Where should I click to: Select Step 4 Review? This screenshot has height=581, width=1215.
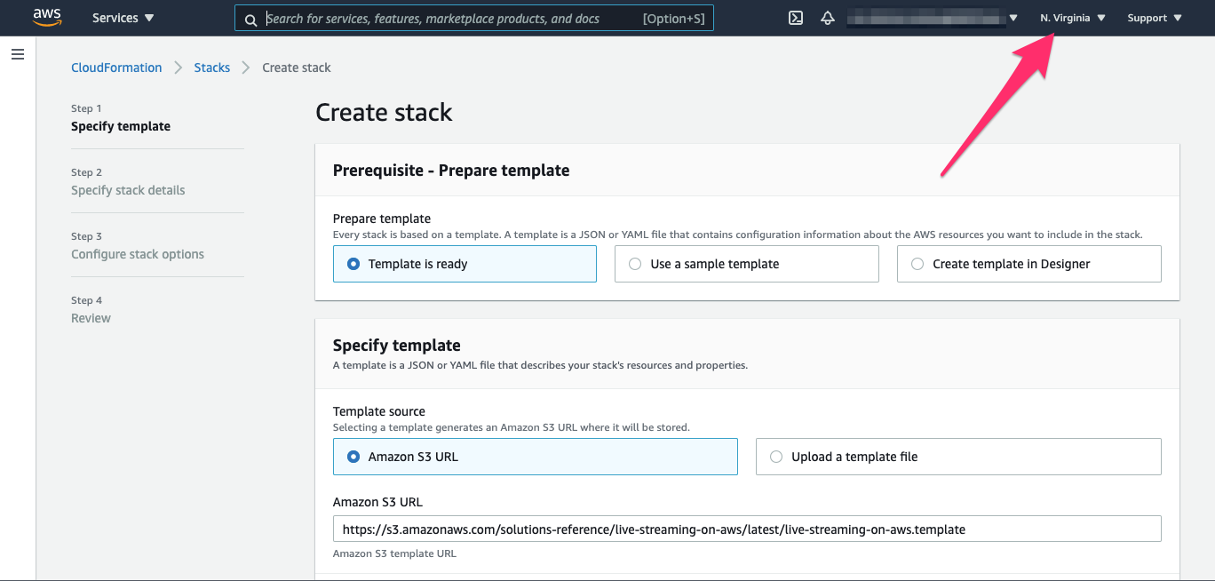pyautogui.click(x=91, y=310)
